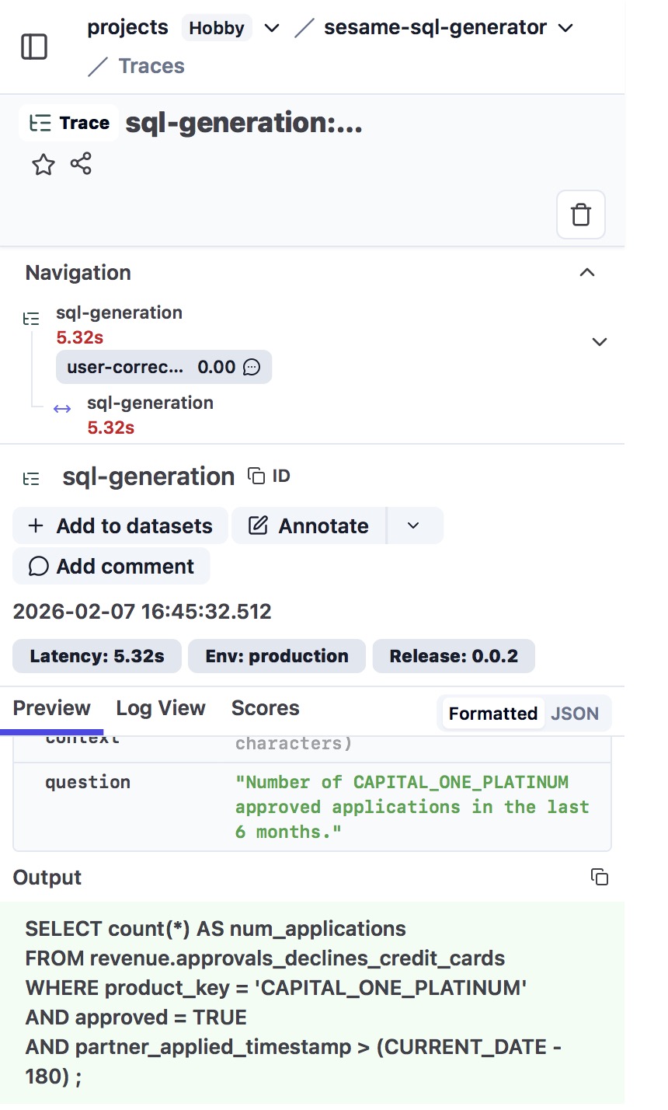Viewport: 668px width, 1110px height.
Task: Select the nested sql-generation span
Action: click(150, 403)
